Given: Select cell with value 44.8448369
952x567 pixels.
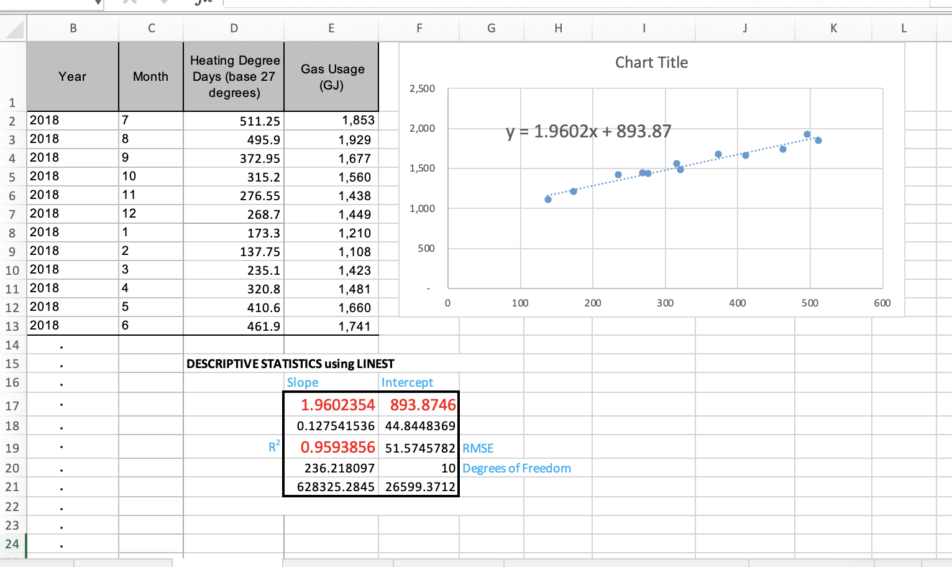Looking at the screenshot, I should coord(419,426).
